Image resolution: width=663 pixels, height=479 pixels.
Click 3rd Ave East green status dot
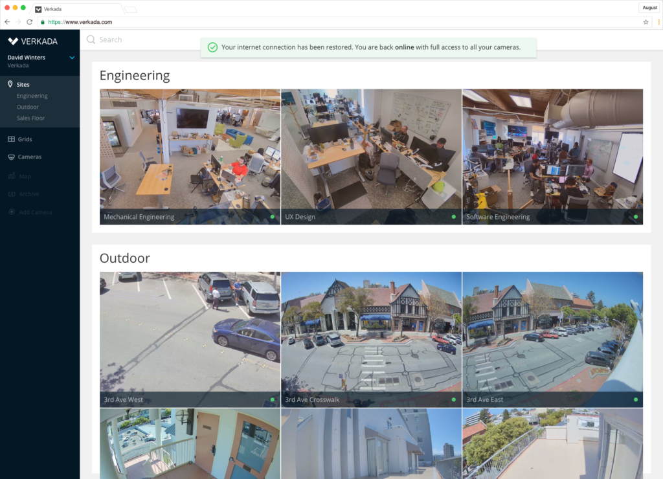pyautogui.click(x=636, y=399)
